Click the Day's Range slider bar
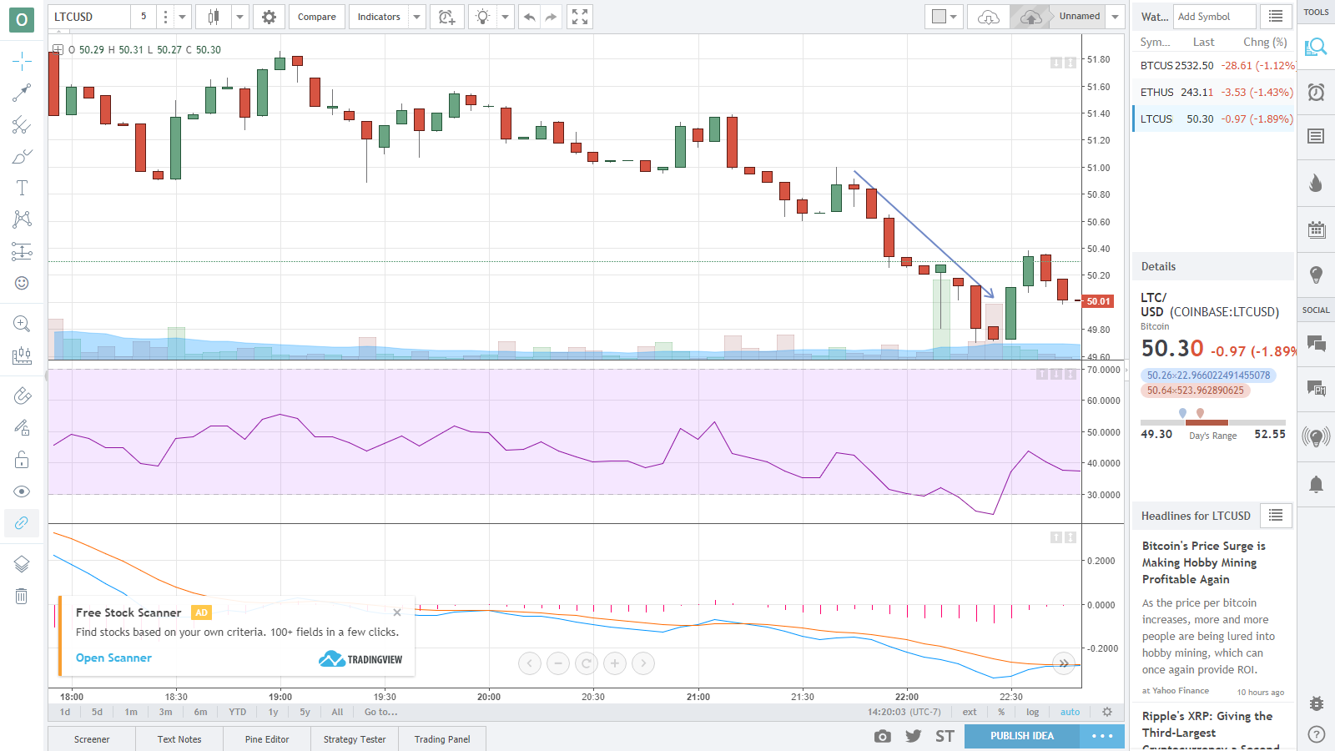This screenshot has width=1335, height=751. (x=1213, y=422)
